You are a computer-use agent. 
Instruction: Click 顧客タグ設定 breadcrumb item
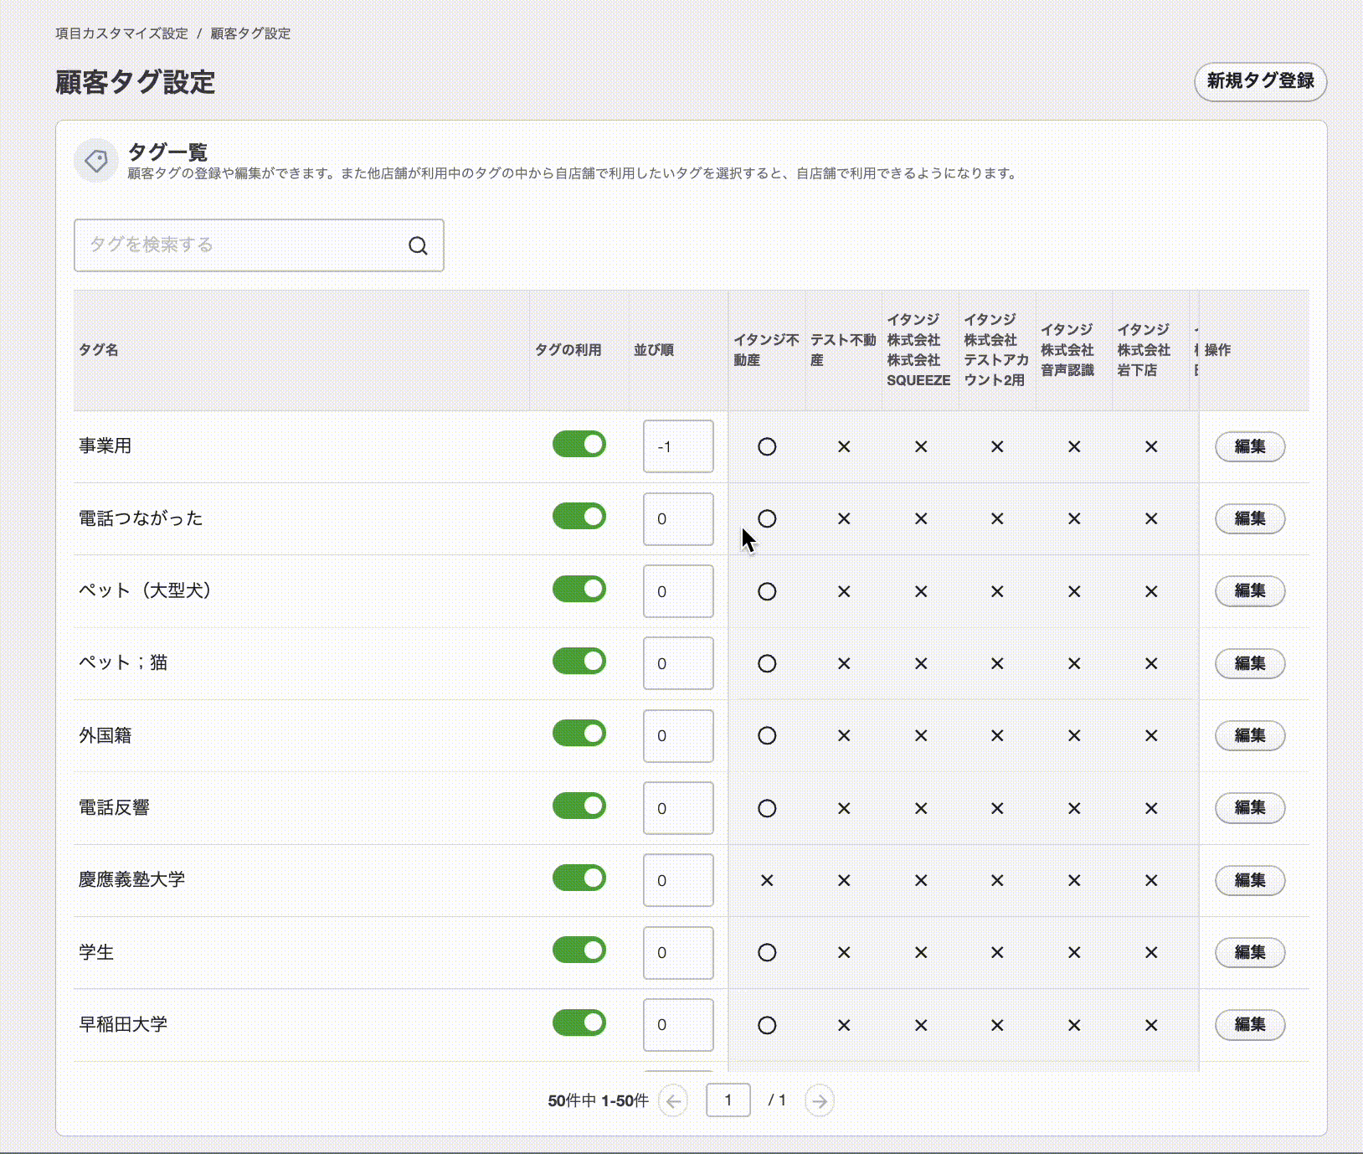point(250,33)
